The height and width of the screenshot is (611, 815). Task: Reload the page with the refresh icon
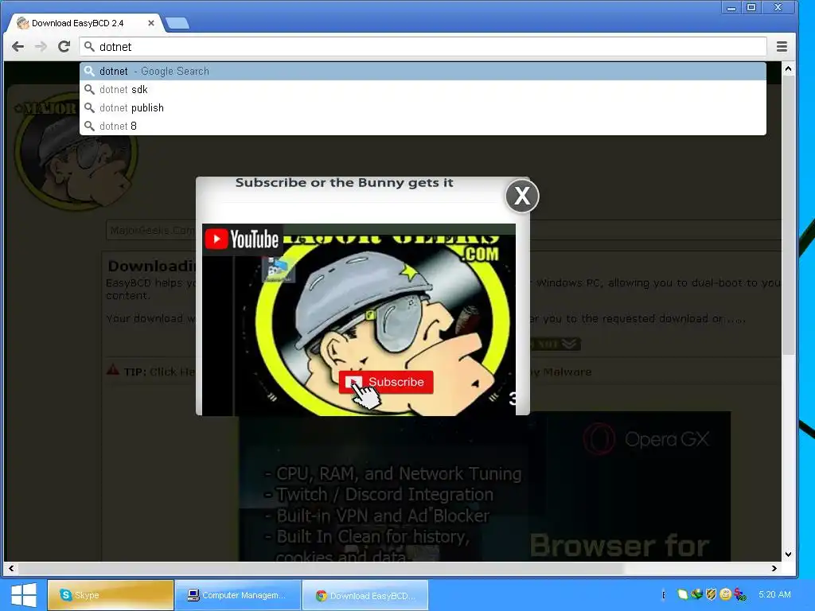[x=64, y=47]
